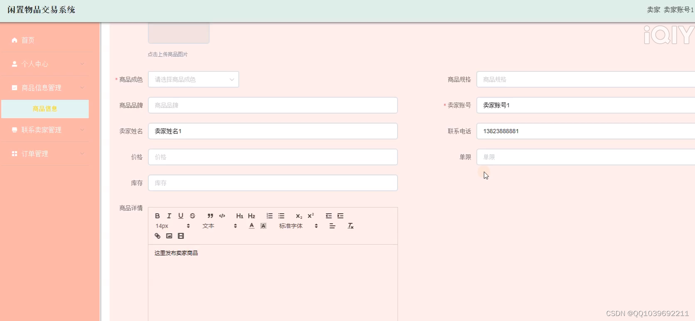Click the 卖家姓名 input field

tap(273, 131)
